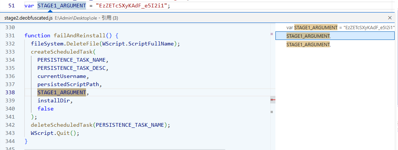Close the references peek view

coord(390,18)
